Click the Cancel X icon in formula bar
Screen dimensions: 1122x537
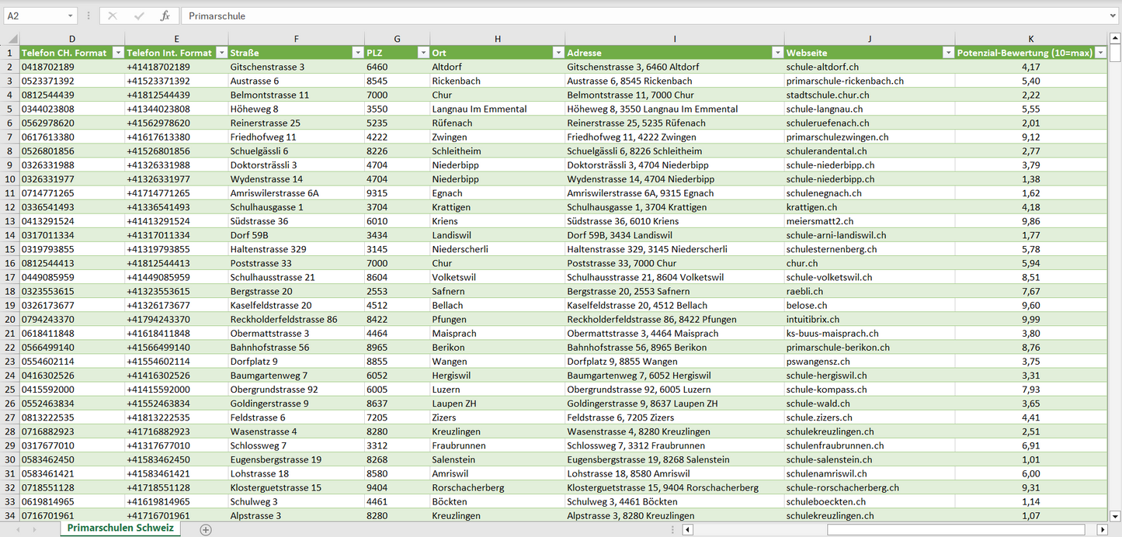point(113,16)
